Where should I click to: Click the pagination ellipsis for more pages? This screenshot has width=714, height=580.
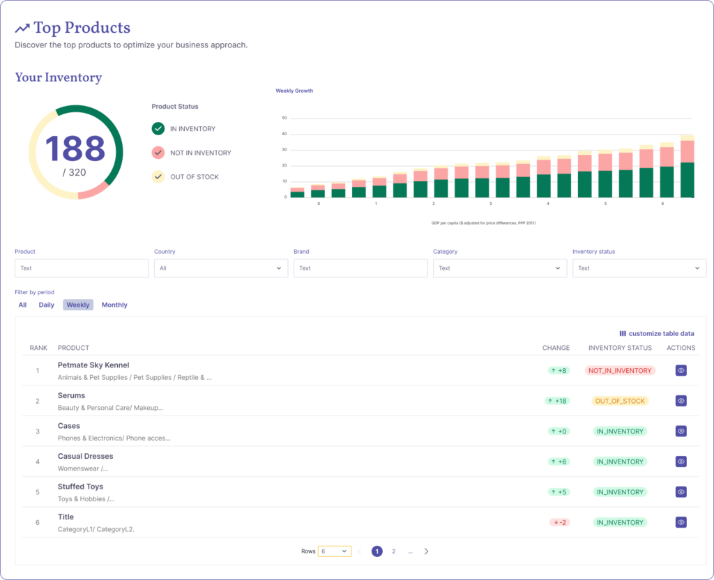coord(410,552)
